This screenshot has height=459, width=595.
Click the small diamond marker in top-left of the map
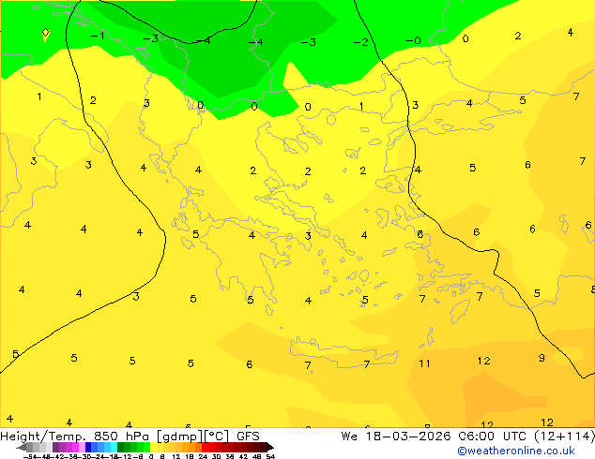pos(46,33)
